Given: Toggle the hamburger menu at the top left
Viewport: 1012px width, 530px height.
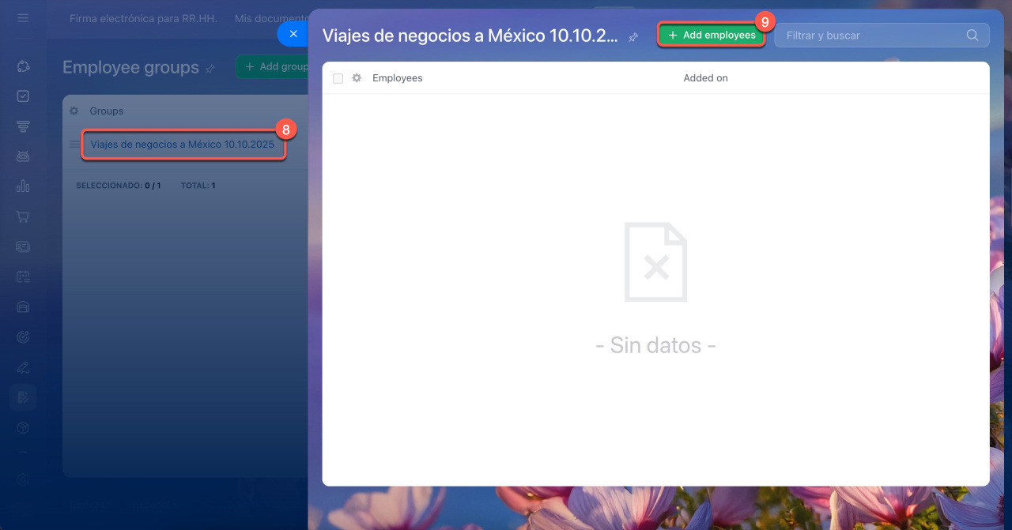Looking at the screenshot, I should pos(23,17).
